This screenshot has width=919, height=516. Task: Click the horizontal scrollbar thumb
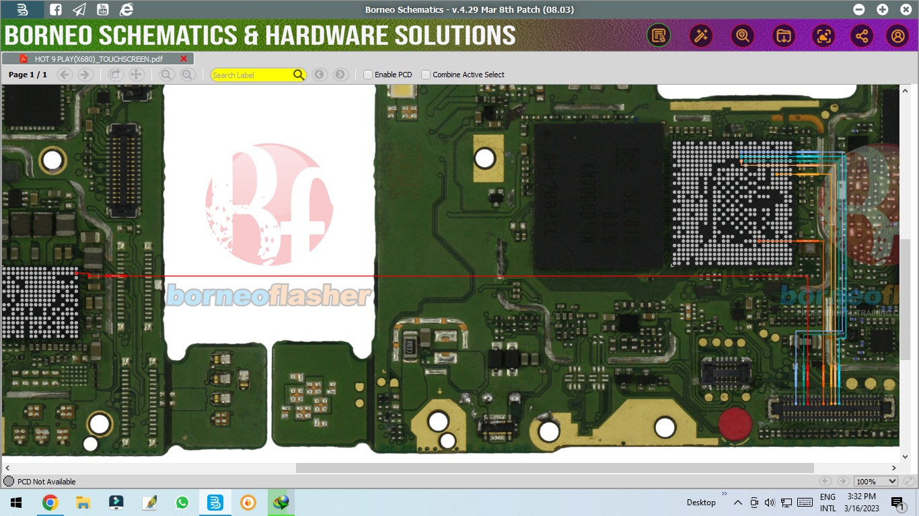coord(555,468)
